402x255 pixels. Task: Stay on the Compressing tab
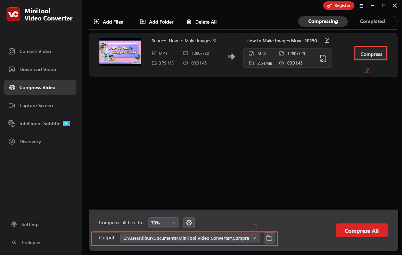(x=323, y=21)
